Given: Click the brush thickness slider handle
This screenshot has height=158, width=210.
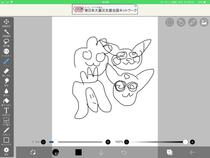Looking at the screenshot, I should [56, 142].
